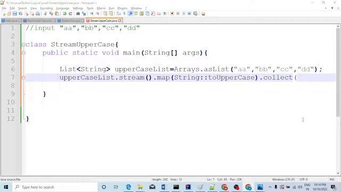Screen dimensions: 341x192
Task: Click the Redo arrow icon
Action: [70, 13]
